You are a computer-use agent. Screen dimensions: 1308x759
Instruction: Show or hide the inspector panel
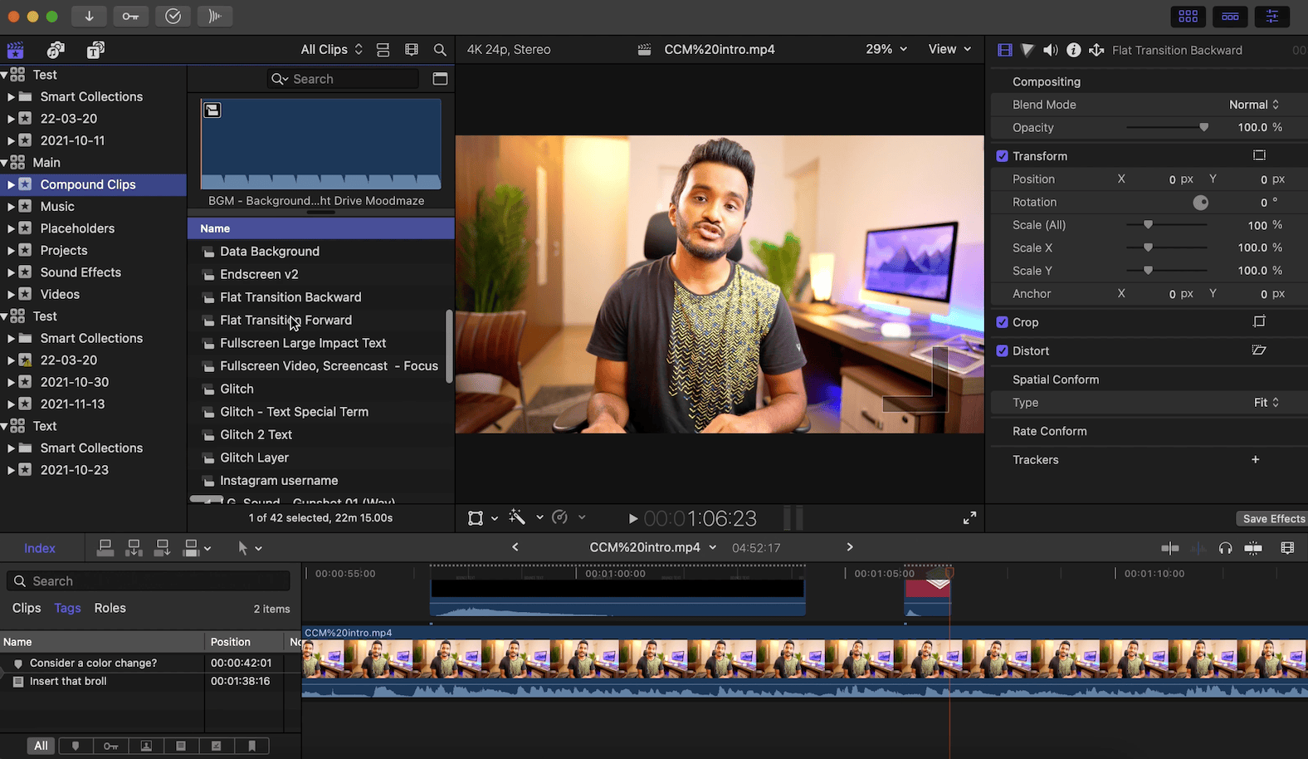(x=1271, y=17)
